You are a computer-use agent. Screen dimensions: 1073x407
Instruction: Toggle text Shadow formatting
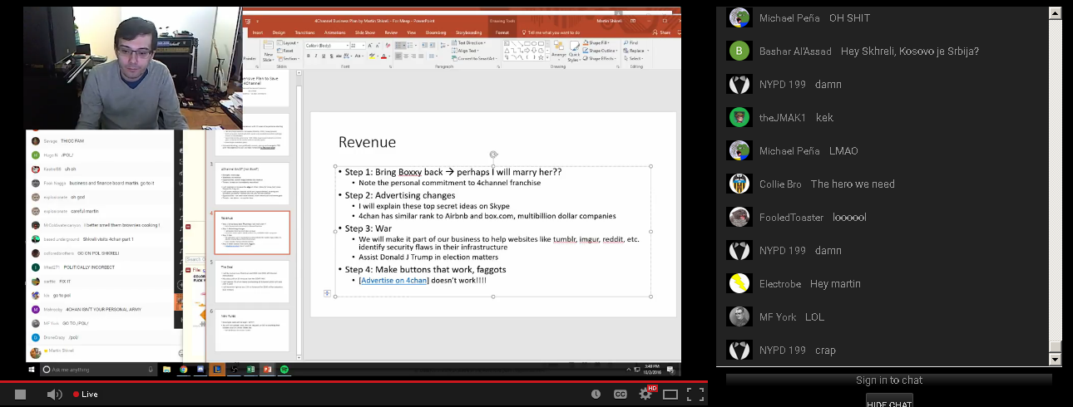(331, 56)
